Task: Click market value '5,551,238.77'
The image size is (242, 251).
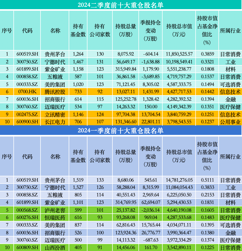Action: pyautogui.click(x=179, y=69)
